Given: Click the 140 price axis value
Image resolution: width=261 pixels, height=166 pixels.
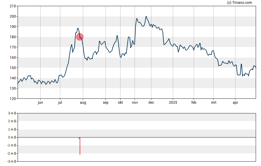Looking at the screenshot, I should [x=13, y=78].
